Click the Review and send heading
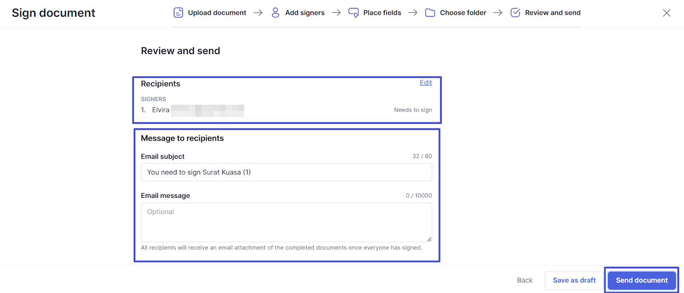This screenshot has width=684, height=293. [x=180, y=51]
